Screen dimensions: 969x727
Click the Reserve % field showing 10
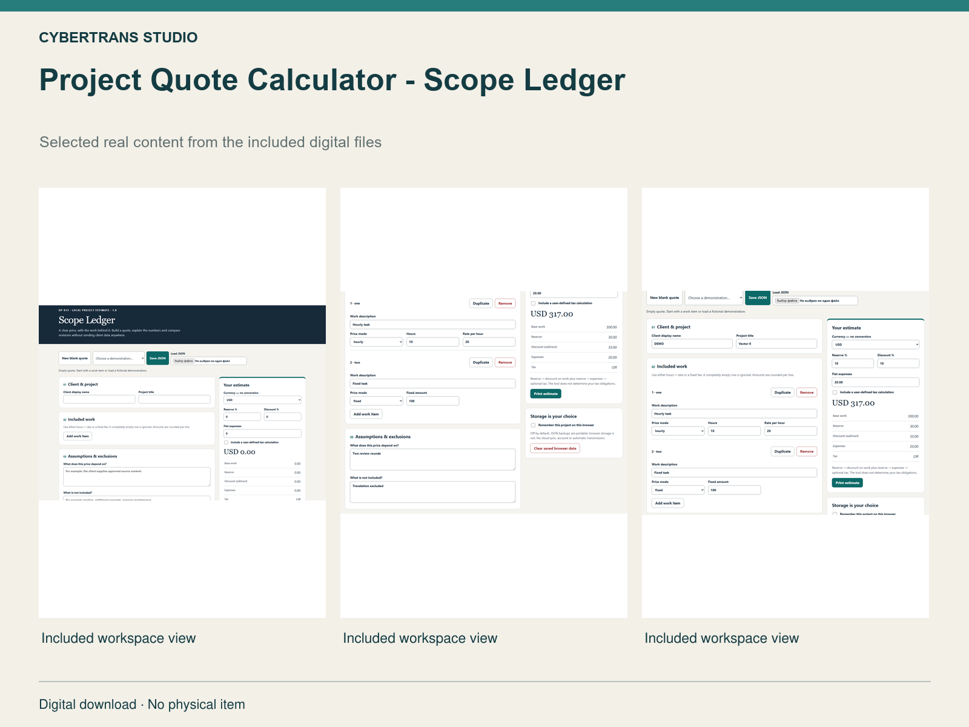tap(853, 363)
